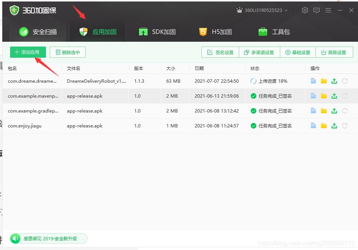Viewport: 358px width, 250px height.
Task: Click the retry icon for com.example.mavenp row
Action: coord(345,96)
